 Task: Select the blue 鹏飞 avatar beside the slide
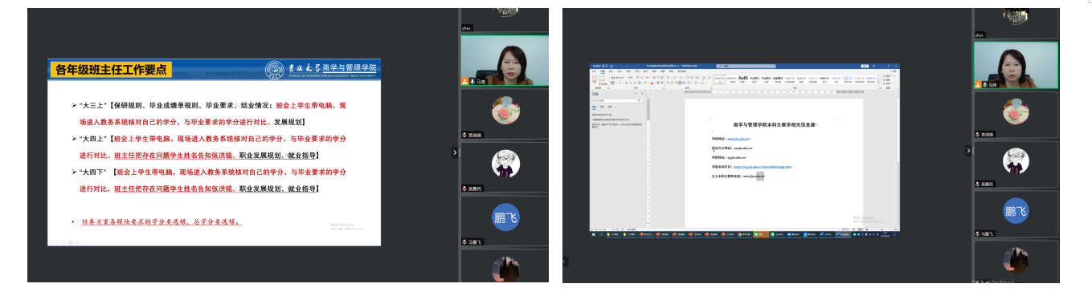click(505, 217)
